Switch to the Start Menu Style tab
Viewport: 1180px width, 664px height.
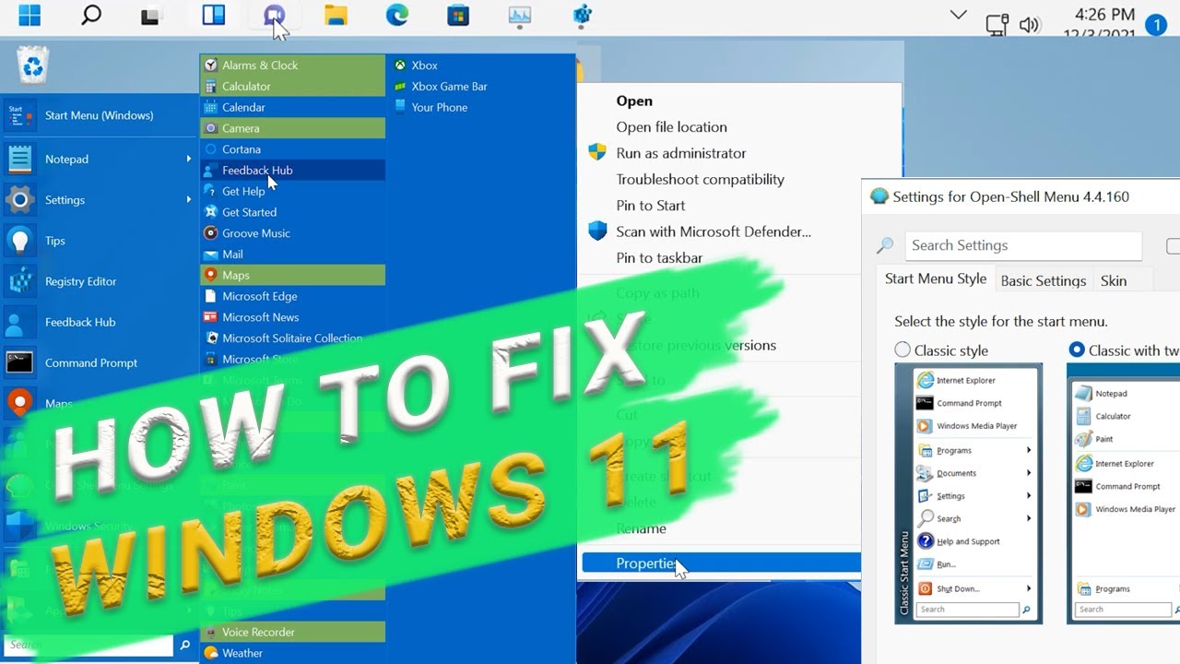936,279
